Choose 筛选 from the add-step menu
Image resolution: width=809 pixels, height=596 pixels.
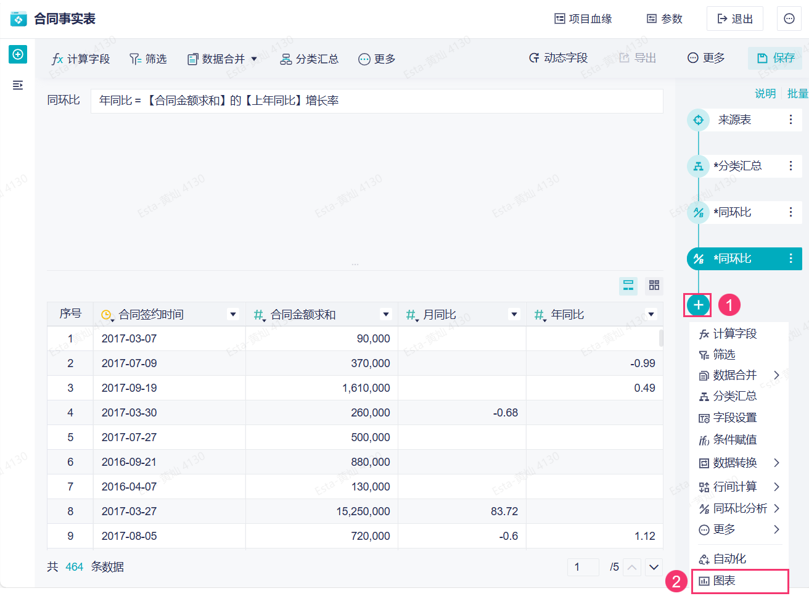click(x=717, y=355)
